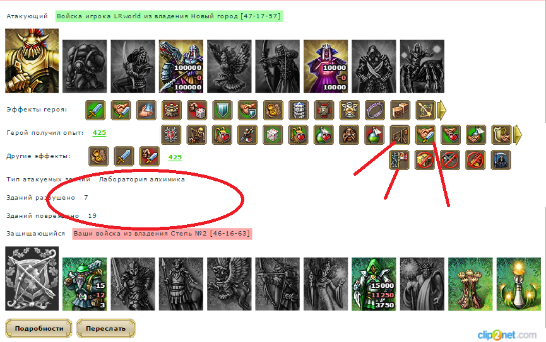Select the catapult siege effect icon
Screen dimensions: 546x342
tap(400, 135)
